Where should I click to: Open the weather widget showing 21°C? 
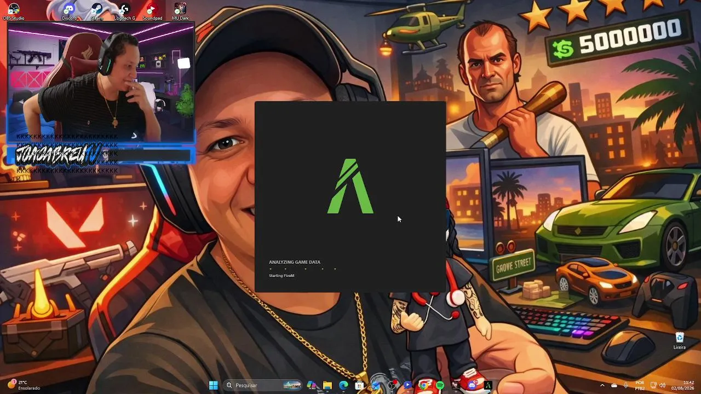click(x=23, y=385)
